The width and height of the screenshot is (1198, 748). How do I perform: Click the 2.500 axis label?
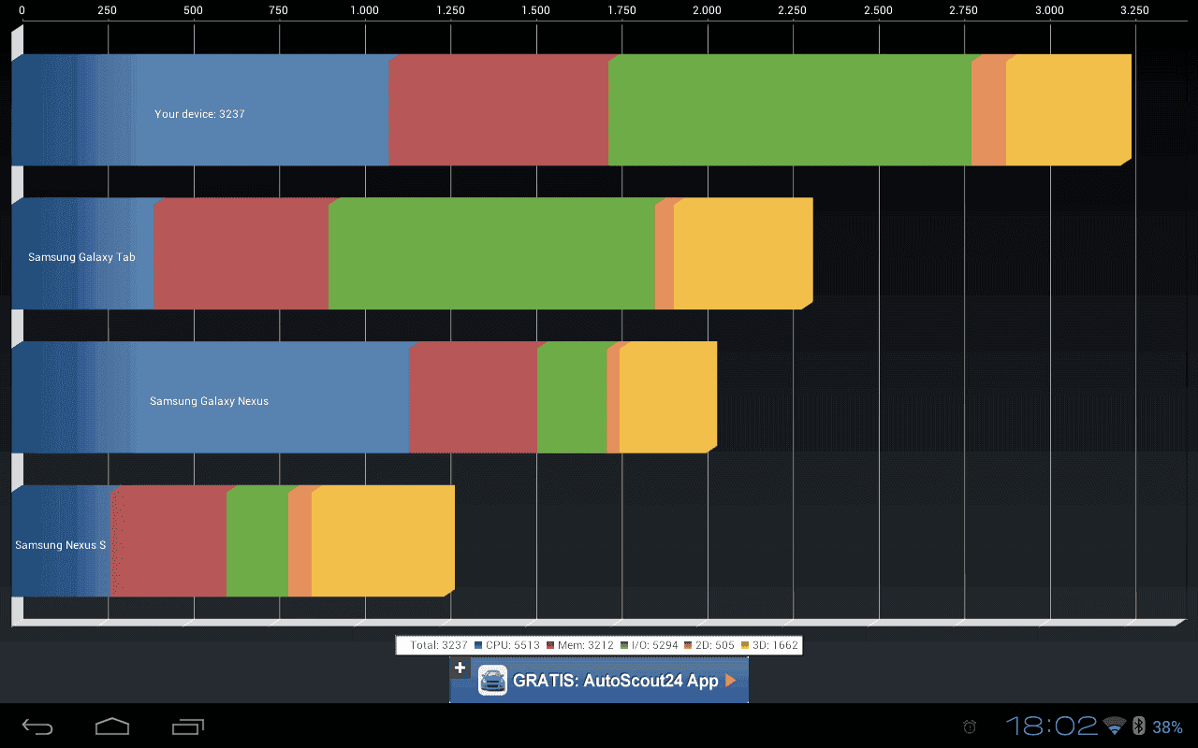point(878,10)
